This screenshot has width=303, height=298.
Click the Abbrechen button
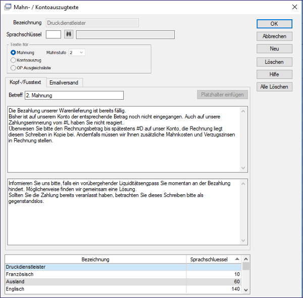click(x=274, y=36)
